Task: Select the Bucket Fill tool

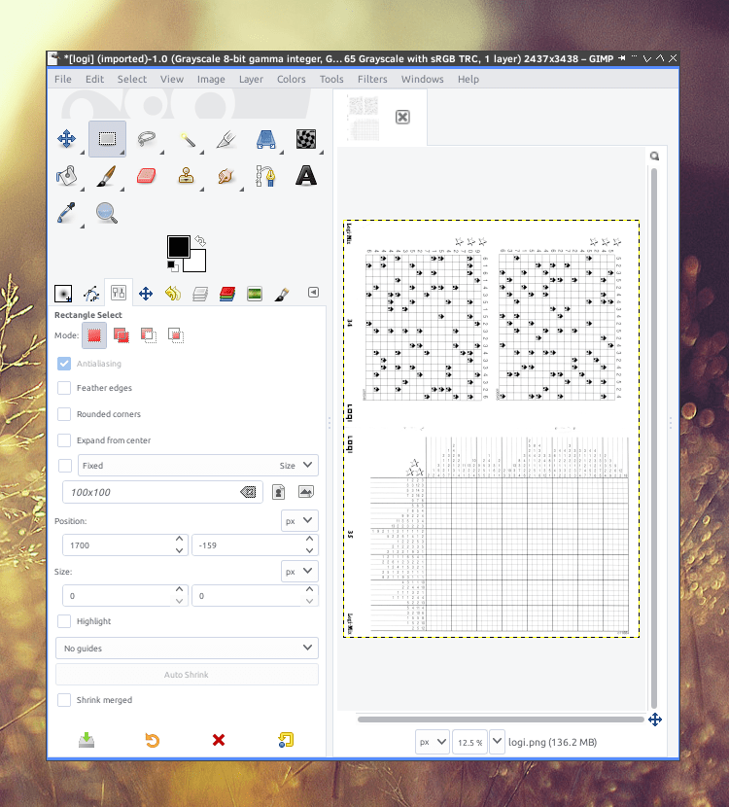Action: [x=66, y=176]
